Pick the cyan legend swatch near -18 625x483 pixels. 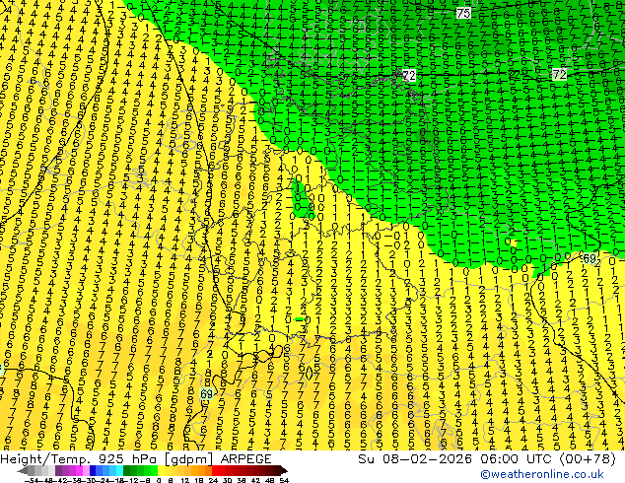pyautogui.click(x=119, y=470)
